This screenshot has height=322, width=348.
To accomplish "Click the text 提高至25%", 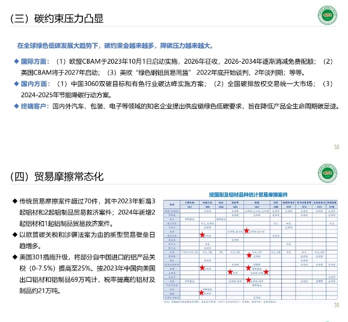I will [75, 269].
